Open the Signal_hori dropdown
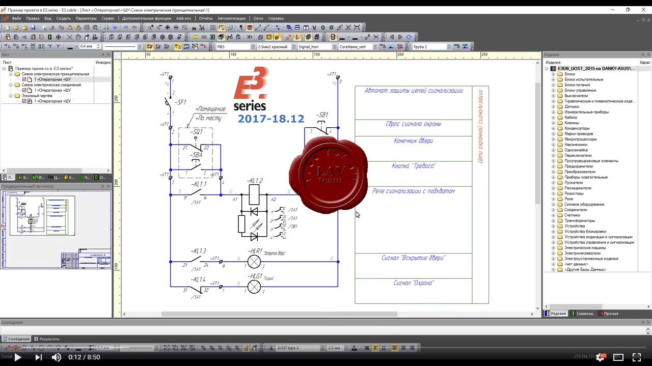 [334, 47]
